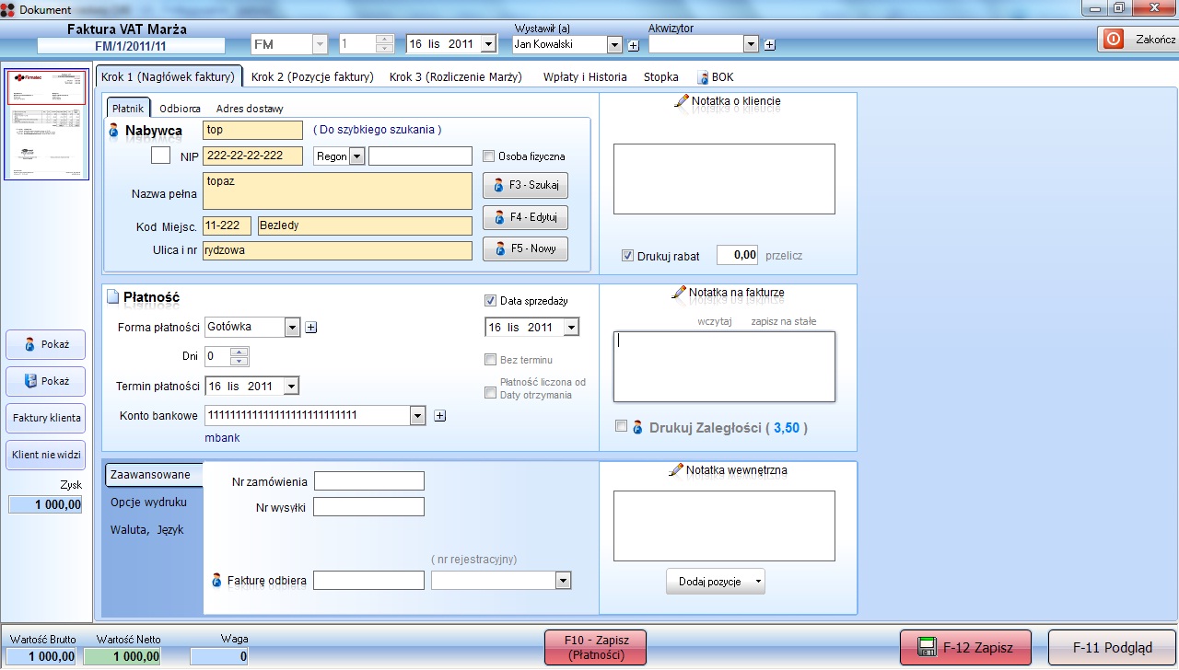The width and height of the screenshot is (1179, 670).
Task: Click the plus icon next to Wystawił field
Action: click(x=633, y=45)
